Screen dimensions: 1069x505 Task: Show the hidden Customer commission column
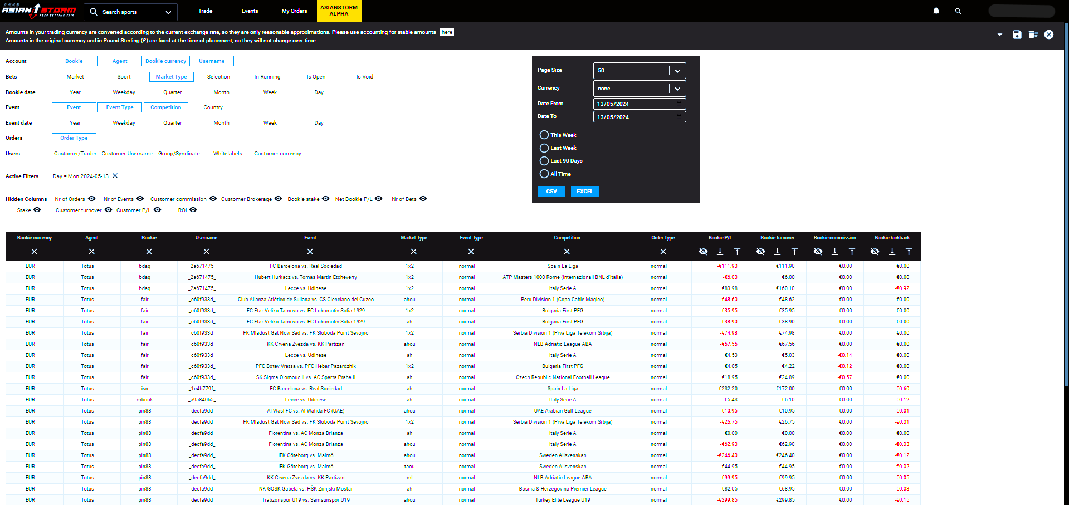pyautogui.click(x=213, y=199)
